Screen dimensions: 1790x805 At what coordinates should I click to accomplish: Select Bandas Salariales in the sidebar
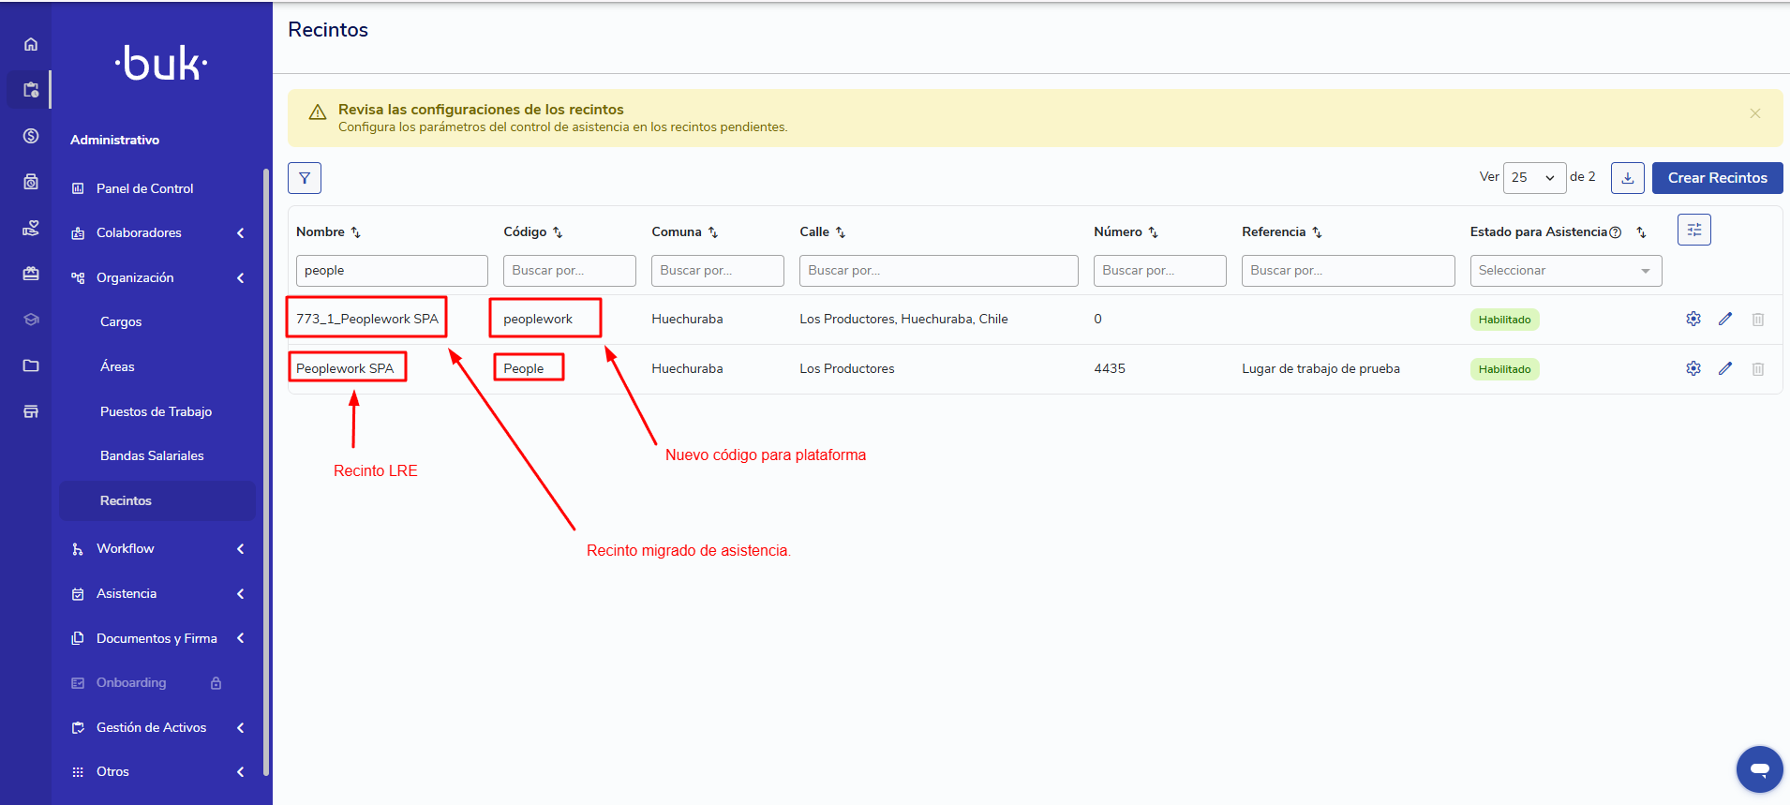coord(152,455)
